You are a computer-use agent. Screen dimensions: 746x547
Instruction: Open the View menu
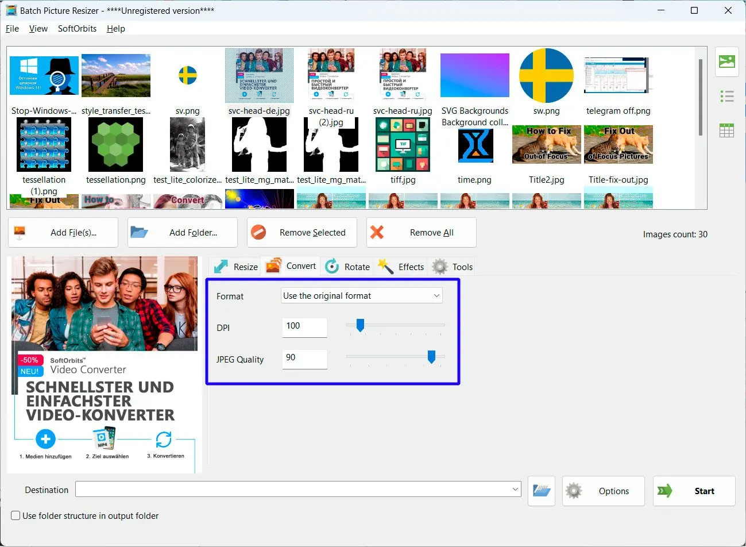[38, 29]
